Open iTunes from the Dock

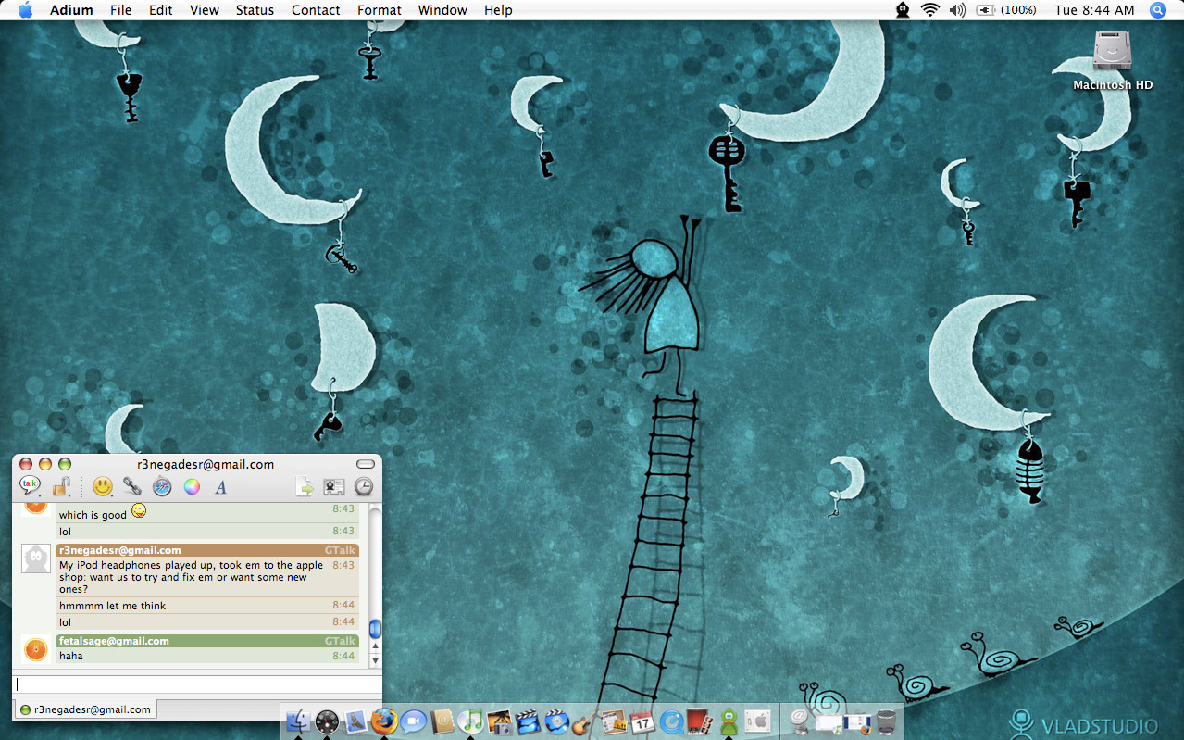470,721
